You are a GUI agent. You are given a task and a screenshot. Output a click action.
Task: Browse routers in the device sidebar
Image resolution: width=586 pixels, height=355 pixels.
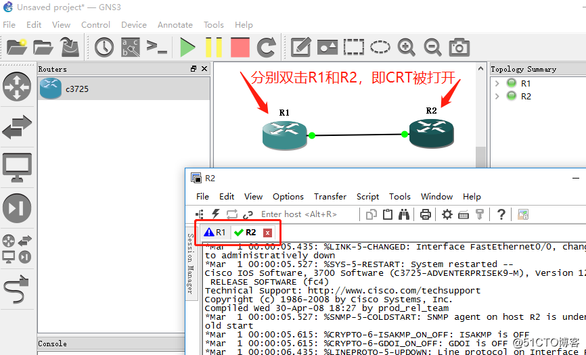pos(17,87)
